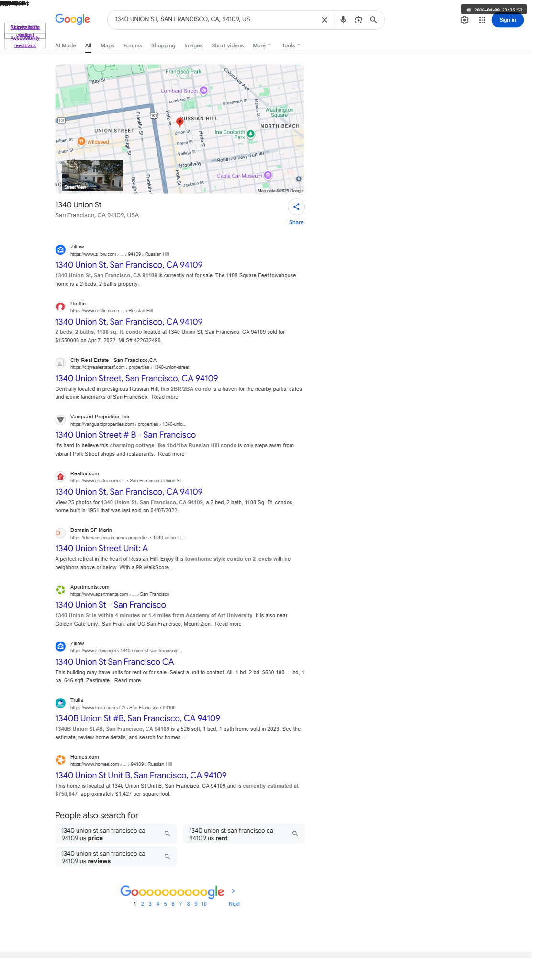
Task: Open Redfin 1340 Union St result
Action: pos(129,322)
